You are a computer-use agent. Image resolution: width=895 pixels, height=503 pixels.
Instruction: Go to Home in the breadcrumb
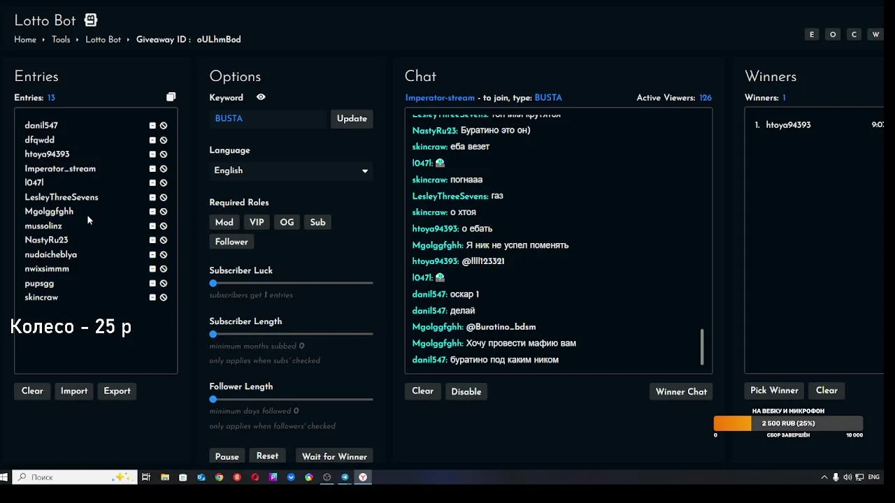pos(25,40)
